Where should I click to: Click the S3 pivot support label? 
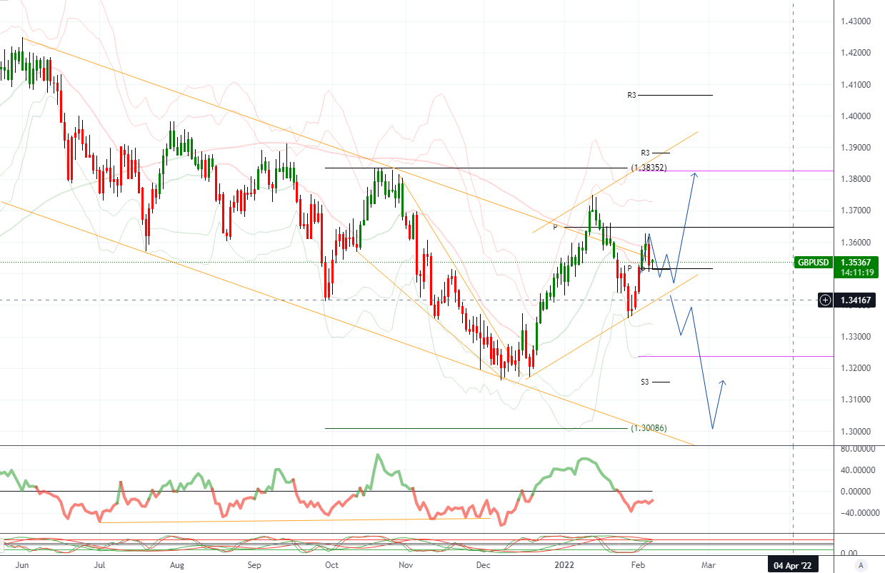coord(645,382)
